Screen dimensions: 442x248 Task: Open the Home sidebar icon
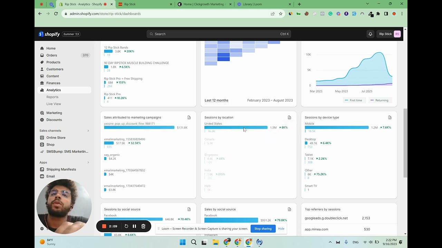point(42,48)
